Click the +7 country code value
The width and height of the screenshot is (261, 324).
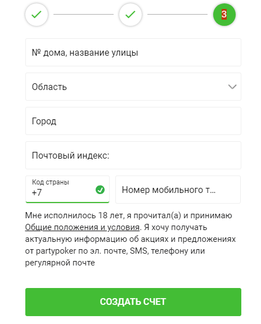point(37,192)
